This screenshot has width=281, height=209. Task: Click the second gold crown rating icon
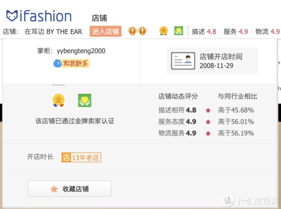[x=142, y=31]
